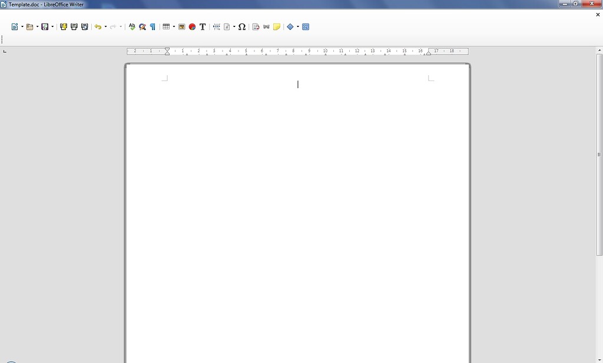The width and height of the screenshot is (603, 363).
Task: Open the Insert Table dropdown
Action: (x=173, y=26)
